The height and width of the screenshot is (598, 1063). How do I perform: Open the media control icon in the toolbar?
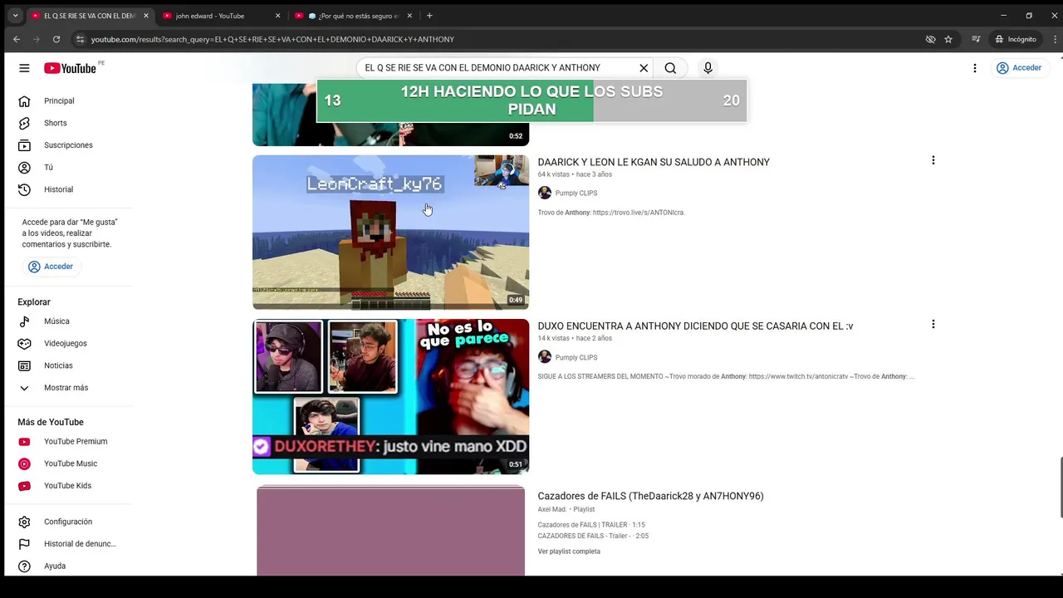tap(977, 39)
